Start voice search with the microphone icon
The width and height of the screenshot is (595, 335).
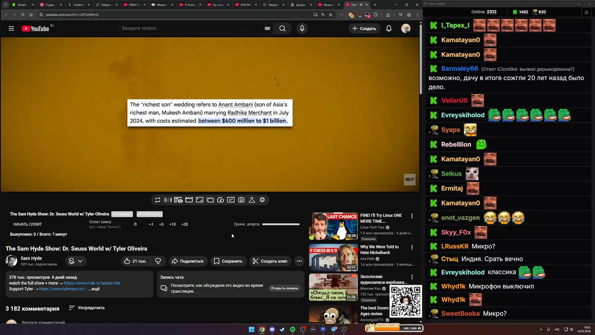pos(302,28)
